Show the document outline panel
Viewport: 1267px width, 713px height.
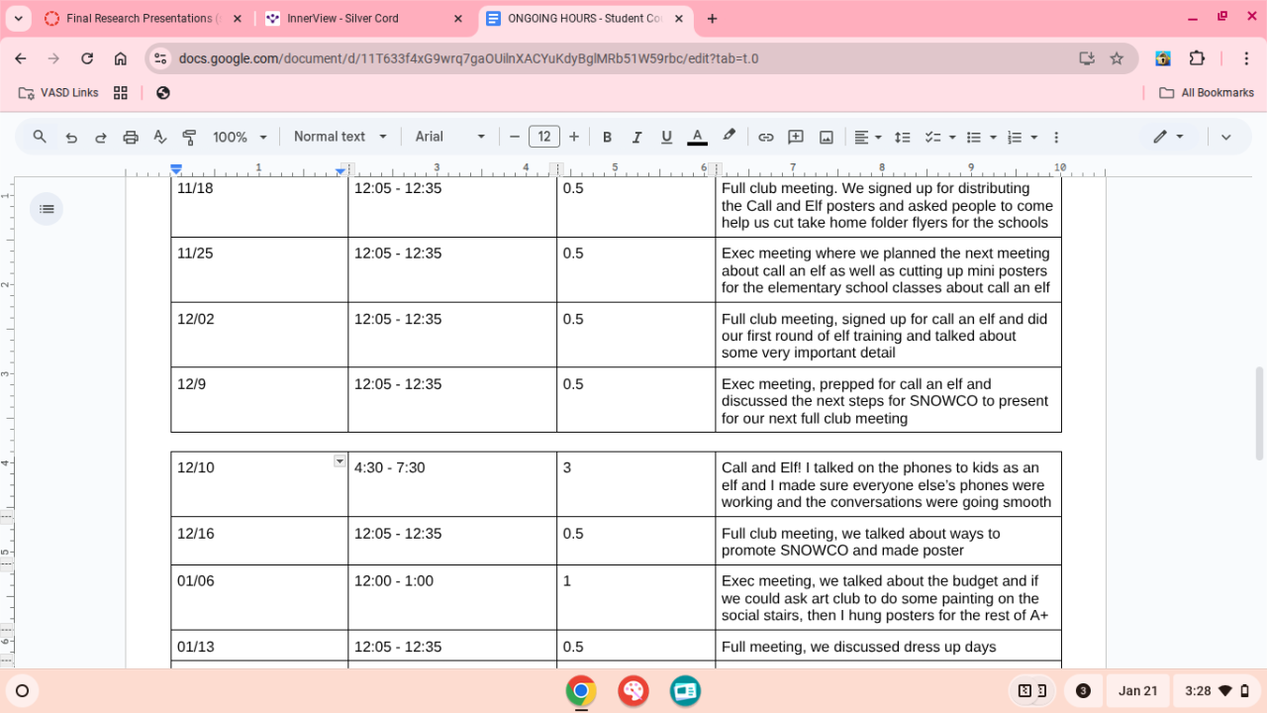[x=47, y=209]
